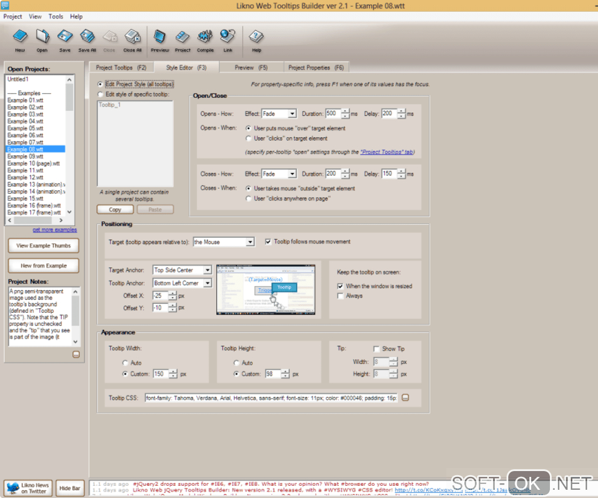Click the New from Example button
Viewport: 598px width, 498px height.
[x=43, y=265]
